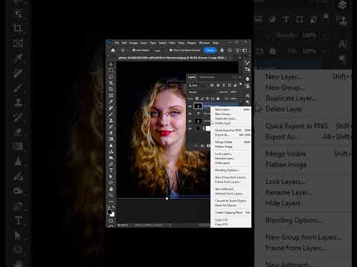Click background white color swatch in central toolbar
The height and width of the screenshot is (267, 357).
click(x=113, y=214)
